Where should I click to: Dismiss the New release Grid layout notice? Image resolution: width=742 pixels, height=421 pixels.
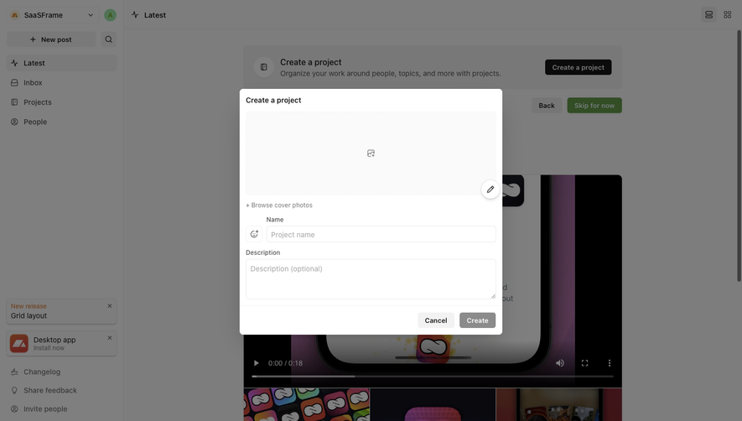(x=110, y=306)
